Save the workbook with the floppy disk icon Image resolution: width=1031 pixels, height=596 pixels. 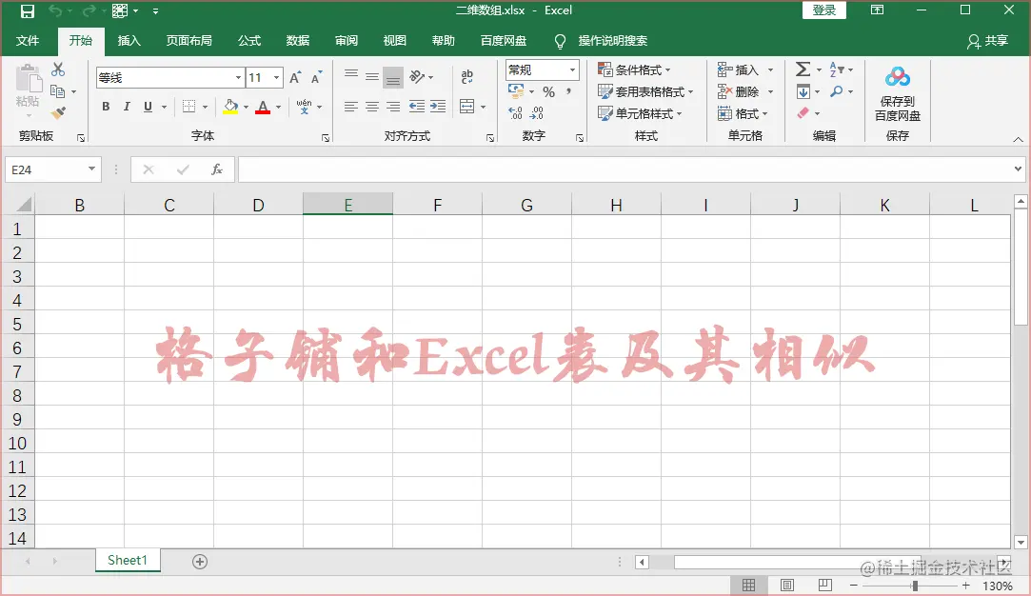click(27, 11)
